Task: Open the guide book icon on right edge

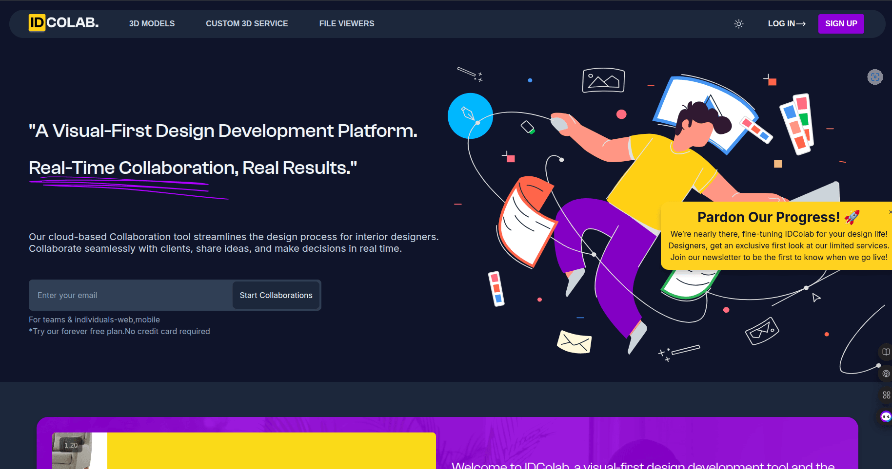Action: click(x=886, y=352)
